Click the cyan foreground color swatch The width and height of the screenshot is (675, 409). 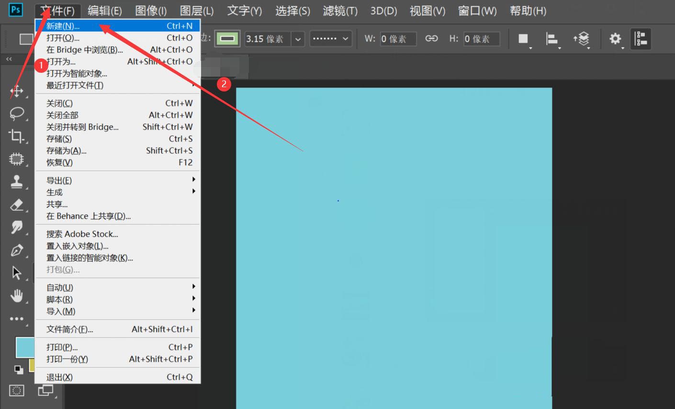(x=25, y=347)
